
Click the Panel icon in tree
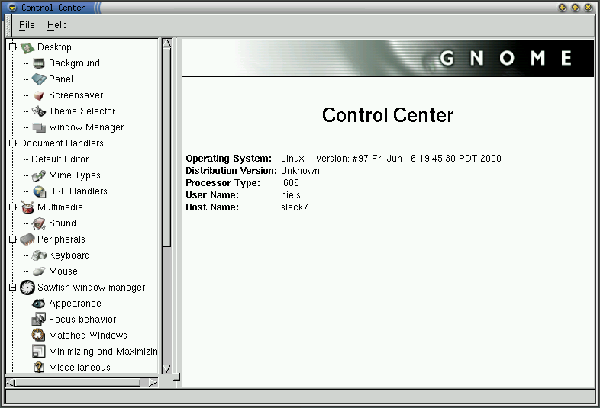point(39,79)
